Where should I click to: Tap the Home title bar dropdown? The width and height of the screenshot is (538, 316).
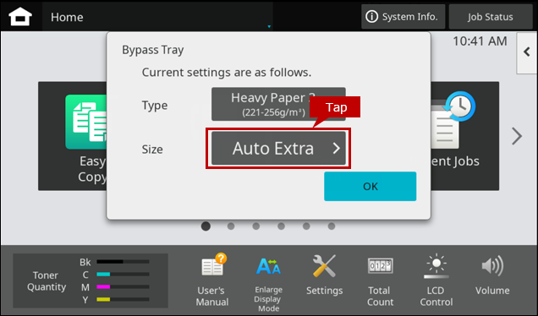coord(157,17)
